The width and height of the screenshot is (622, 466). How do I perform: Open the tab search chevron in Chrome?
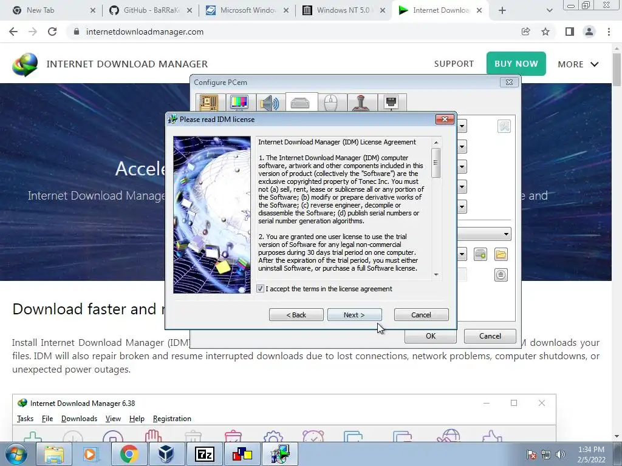(x=549, y=10)
